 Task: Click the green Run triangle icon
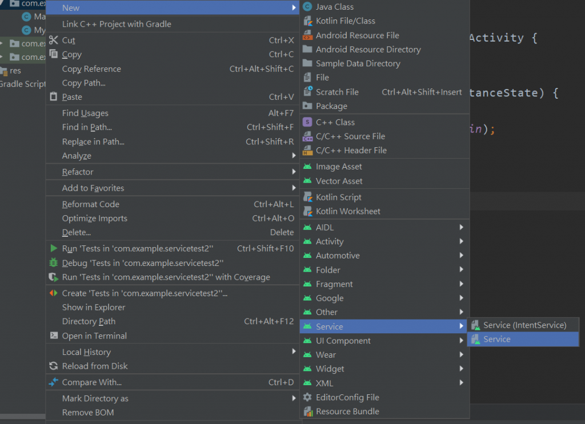click(x=54, y=248)
